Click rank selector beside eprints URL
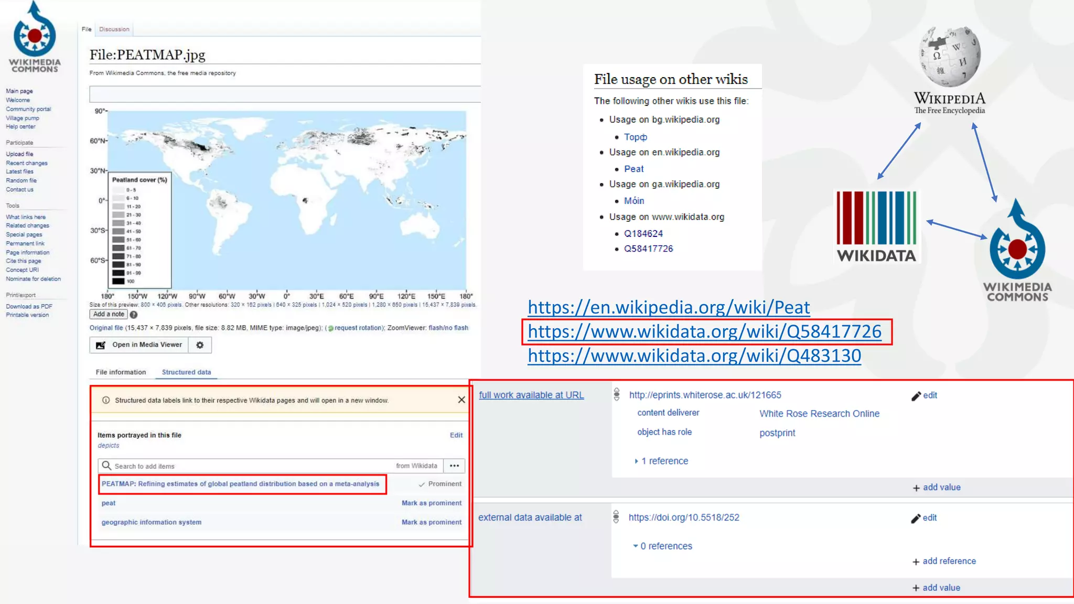Viewport: 1074px width, 604px height. tap(617, 394)
